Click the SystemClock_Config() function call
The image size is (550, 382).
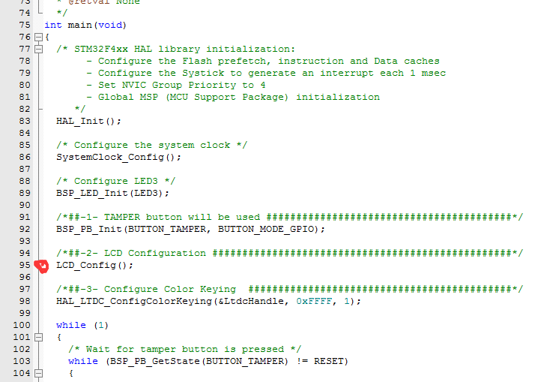click(x=118, y=157)
